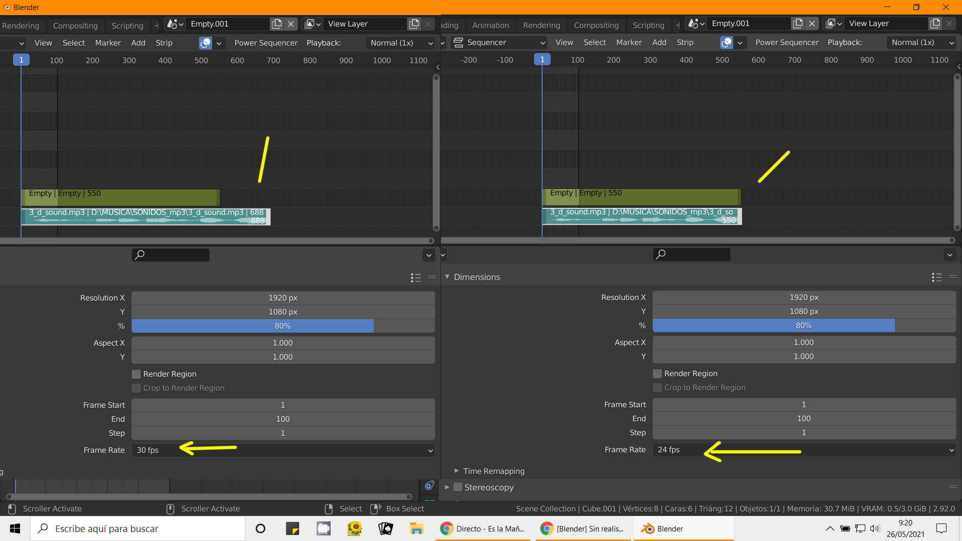Viewport: 962px width, 541px height.
Task: Click the scene browse icon in right header
Action: [696, 24]
